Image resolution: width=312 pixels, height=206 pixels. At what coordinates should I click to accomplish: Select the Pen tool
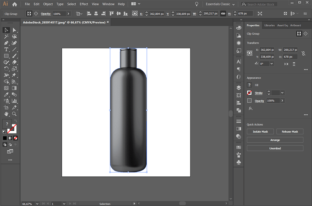6,43
